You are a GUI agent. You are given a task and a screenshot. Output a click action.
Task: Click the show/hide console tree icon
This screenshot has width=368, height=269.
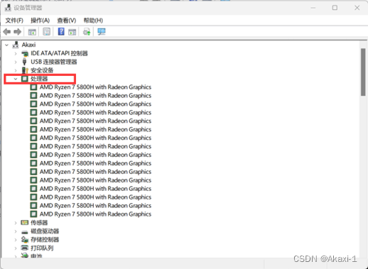[32, 32]
